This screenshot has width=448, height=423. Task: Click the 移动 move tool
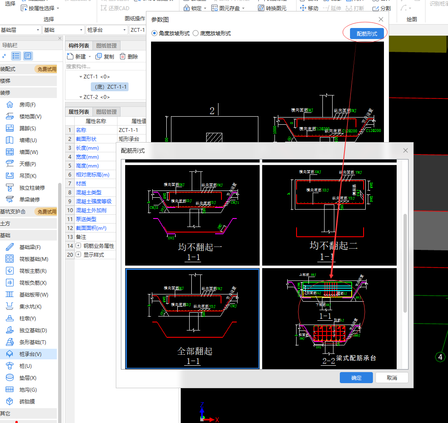tap(309, 8)
